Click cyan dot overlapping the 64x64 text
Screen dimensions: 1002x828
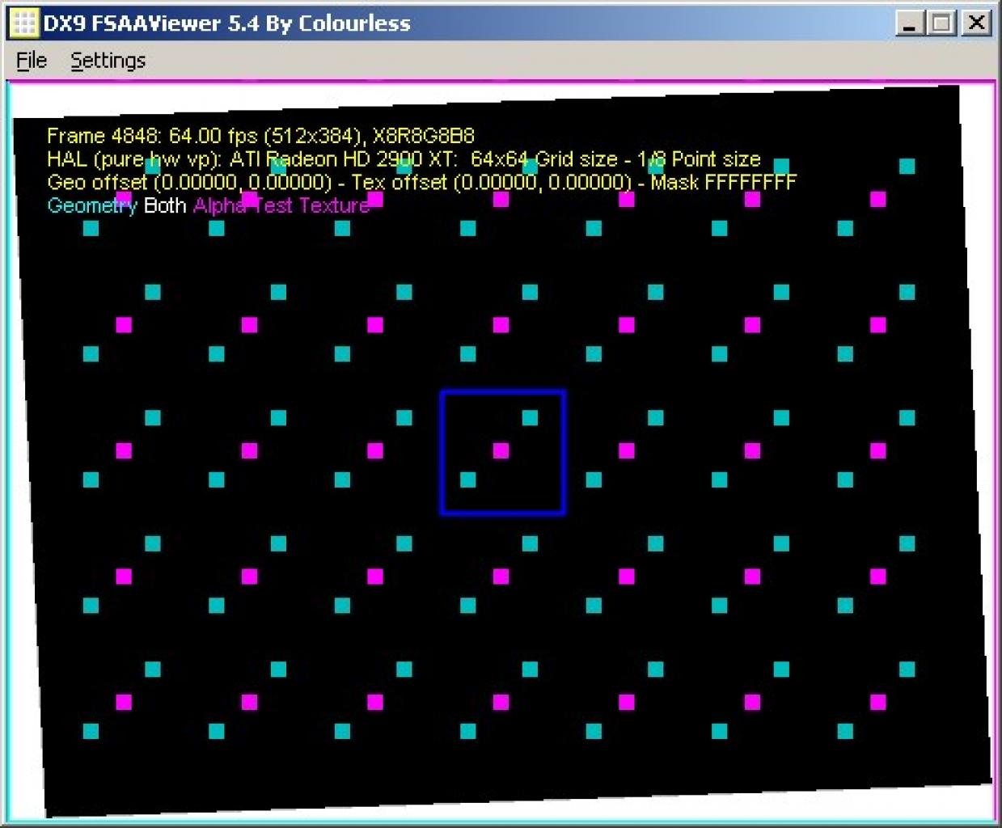[x=530, y=167]
